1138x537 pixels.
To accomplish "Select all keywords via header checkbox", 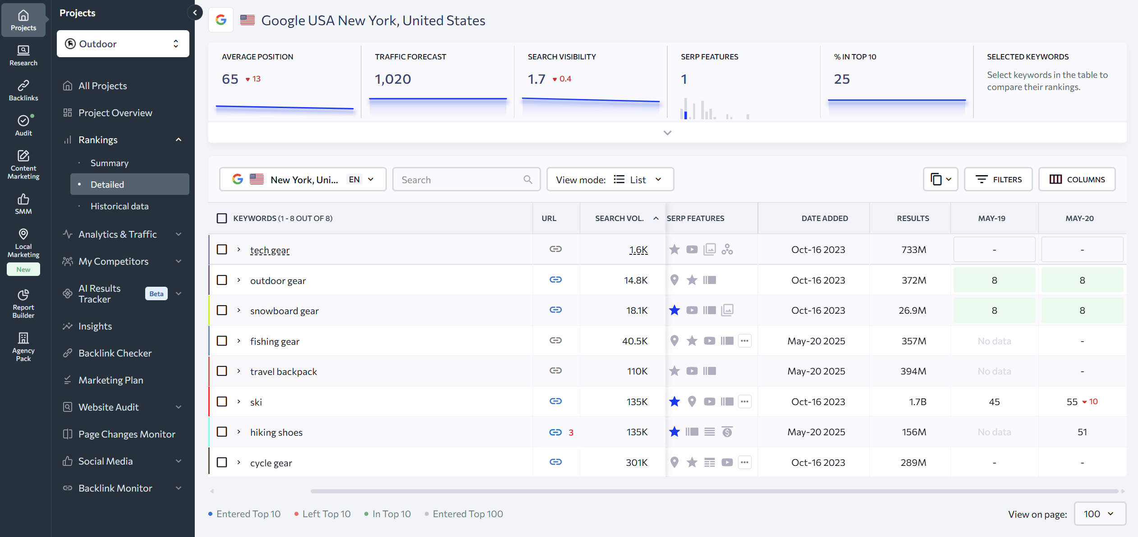I will click(222, 218).
